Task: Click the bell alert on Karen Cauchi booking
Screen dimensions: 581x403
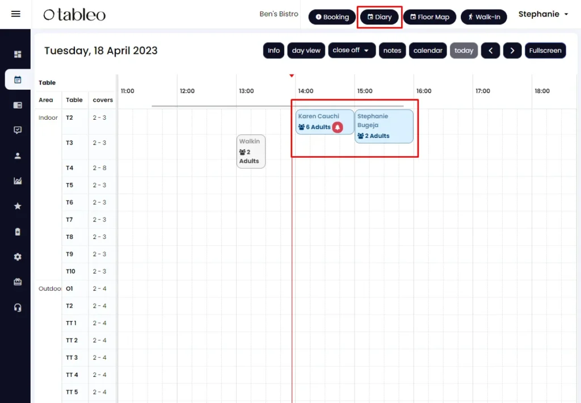Action: tap(338, 127)
